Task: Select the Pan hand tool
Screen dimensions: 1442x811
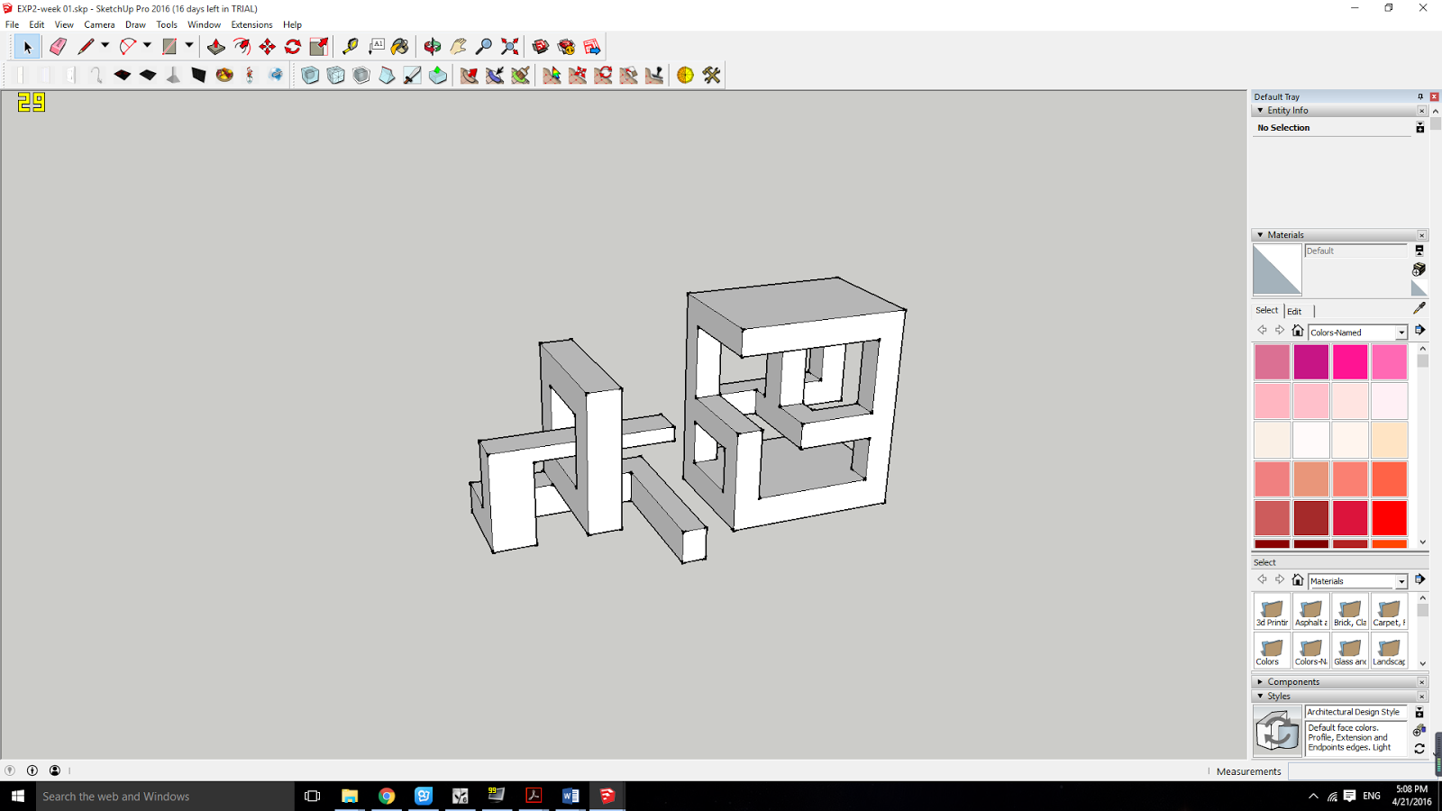Action: pyautogui.click(x=458, y=47)
